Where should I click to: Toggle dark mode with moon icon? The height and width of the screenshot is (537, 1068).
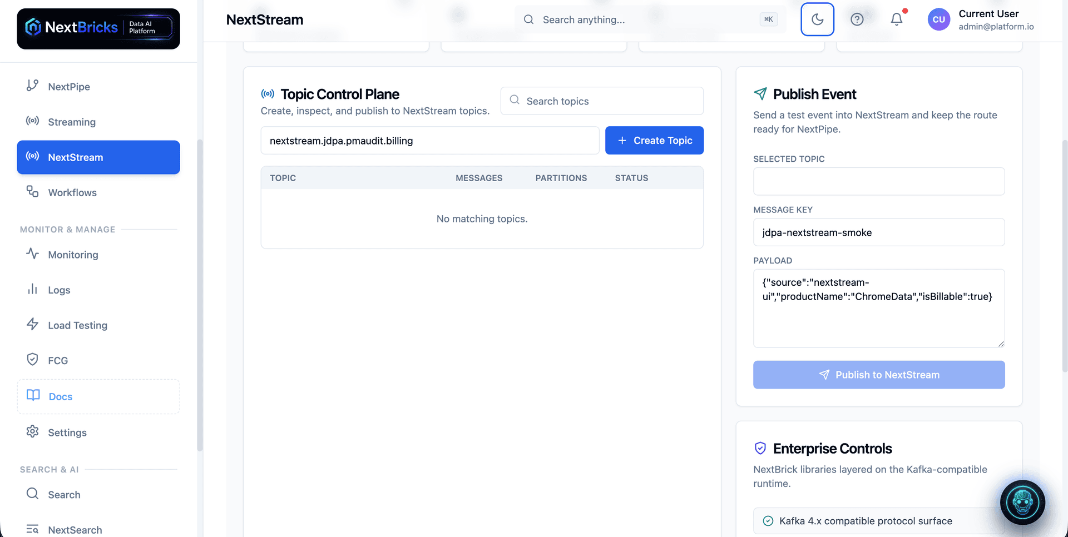(817, 19)
